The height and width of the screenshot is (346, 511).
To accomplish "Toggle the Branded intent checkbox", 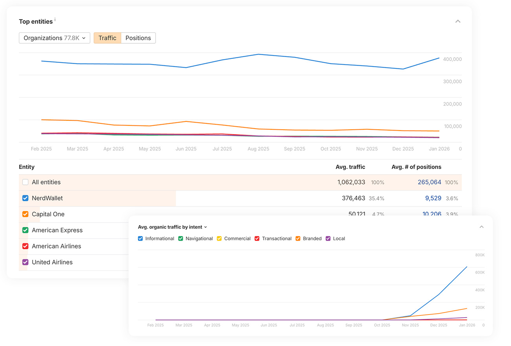I will click(x=298, y=239).
